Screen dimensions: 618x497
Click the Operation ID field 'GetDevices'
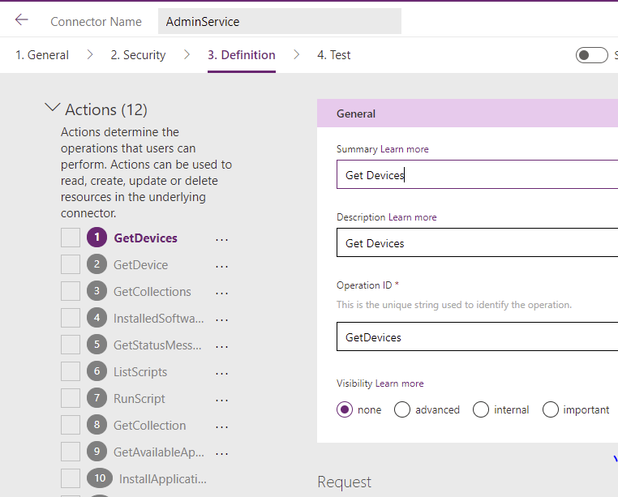tap(478, 336)
